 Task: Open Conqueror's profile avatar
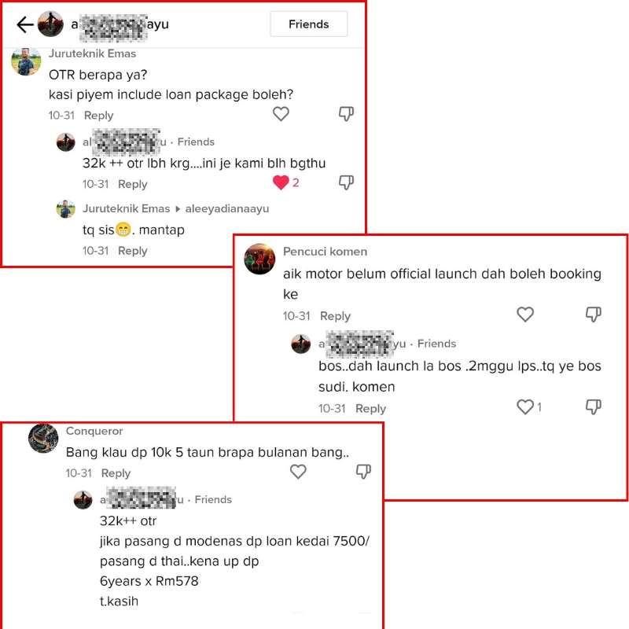(x=43, y=438)
